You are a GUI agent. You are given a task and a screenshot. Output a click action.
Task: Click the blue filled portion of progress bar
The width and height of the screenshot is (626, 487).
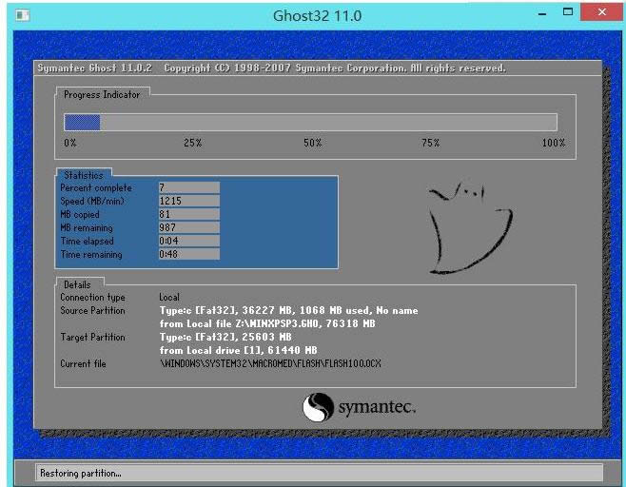tap(82, 122)
